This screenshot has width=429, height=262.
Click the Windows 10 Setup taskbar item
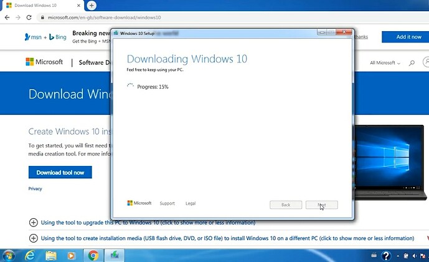tap(115, 255)
